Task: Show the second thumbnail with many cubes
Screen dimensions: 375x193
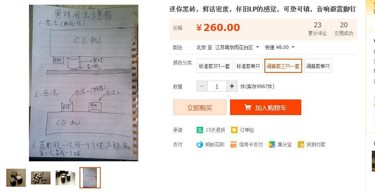Action: tap(41, 178)
